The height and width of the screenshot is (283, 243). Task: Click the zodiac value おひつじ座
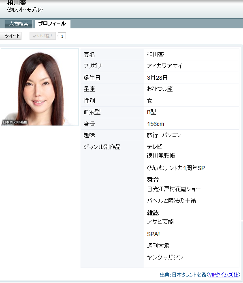click(160, 89)
